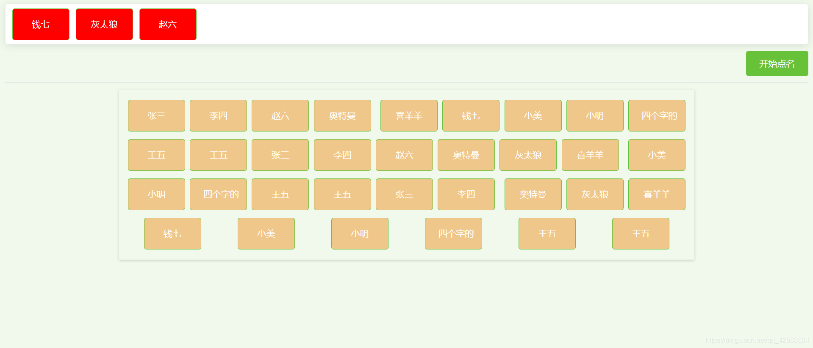Viewport: 813px width, 348px height.
Task: Select the red 钱七 picked-name card
Action: point(41,25)
